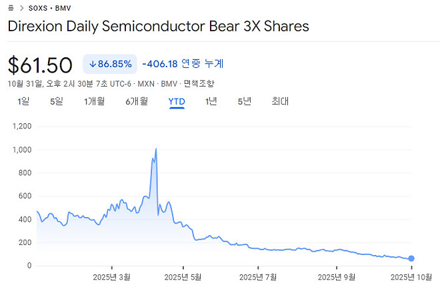This screenshot has width=440, height=293.
Task: Click the 86.85% change badge
Action: coord(109,64)
